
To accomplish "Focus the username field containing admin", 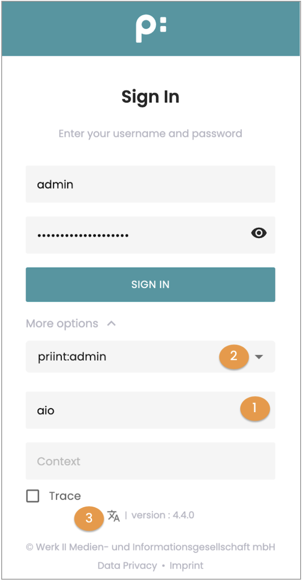I will point(150,184).
